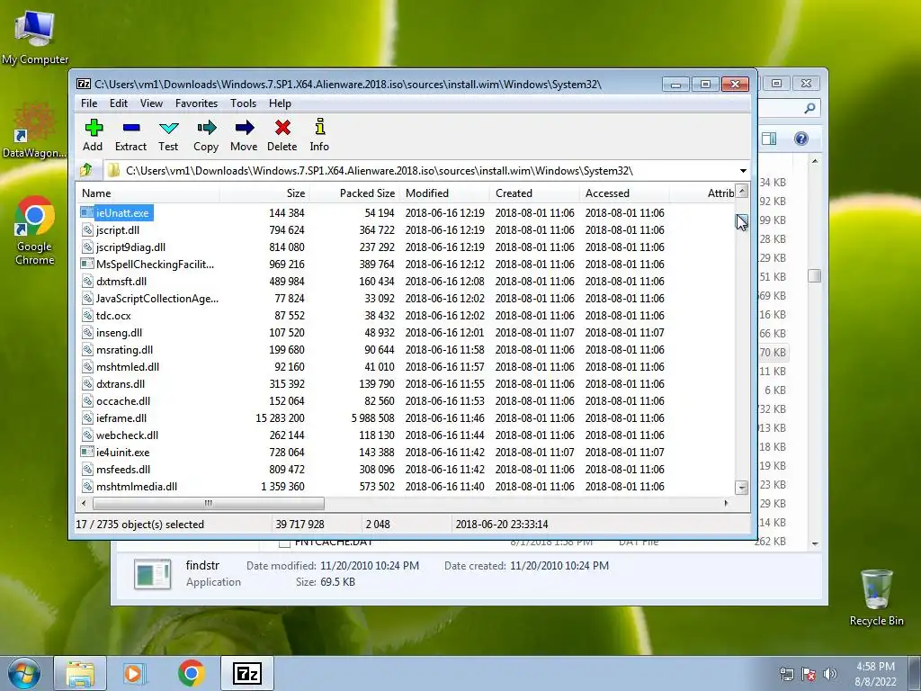Screen dimensions: 921x691
Task: Sort by the Modified column header
Action: (x=444, y=193)
